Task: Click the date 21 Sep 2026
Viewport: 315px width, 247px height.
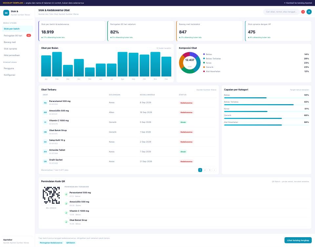Action: click(146, 161)
